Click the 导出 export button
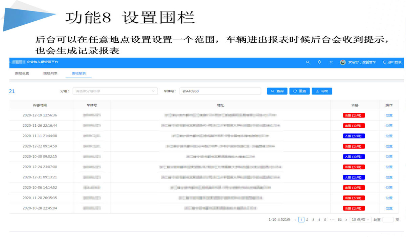 coord(322,91)
